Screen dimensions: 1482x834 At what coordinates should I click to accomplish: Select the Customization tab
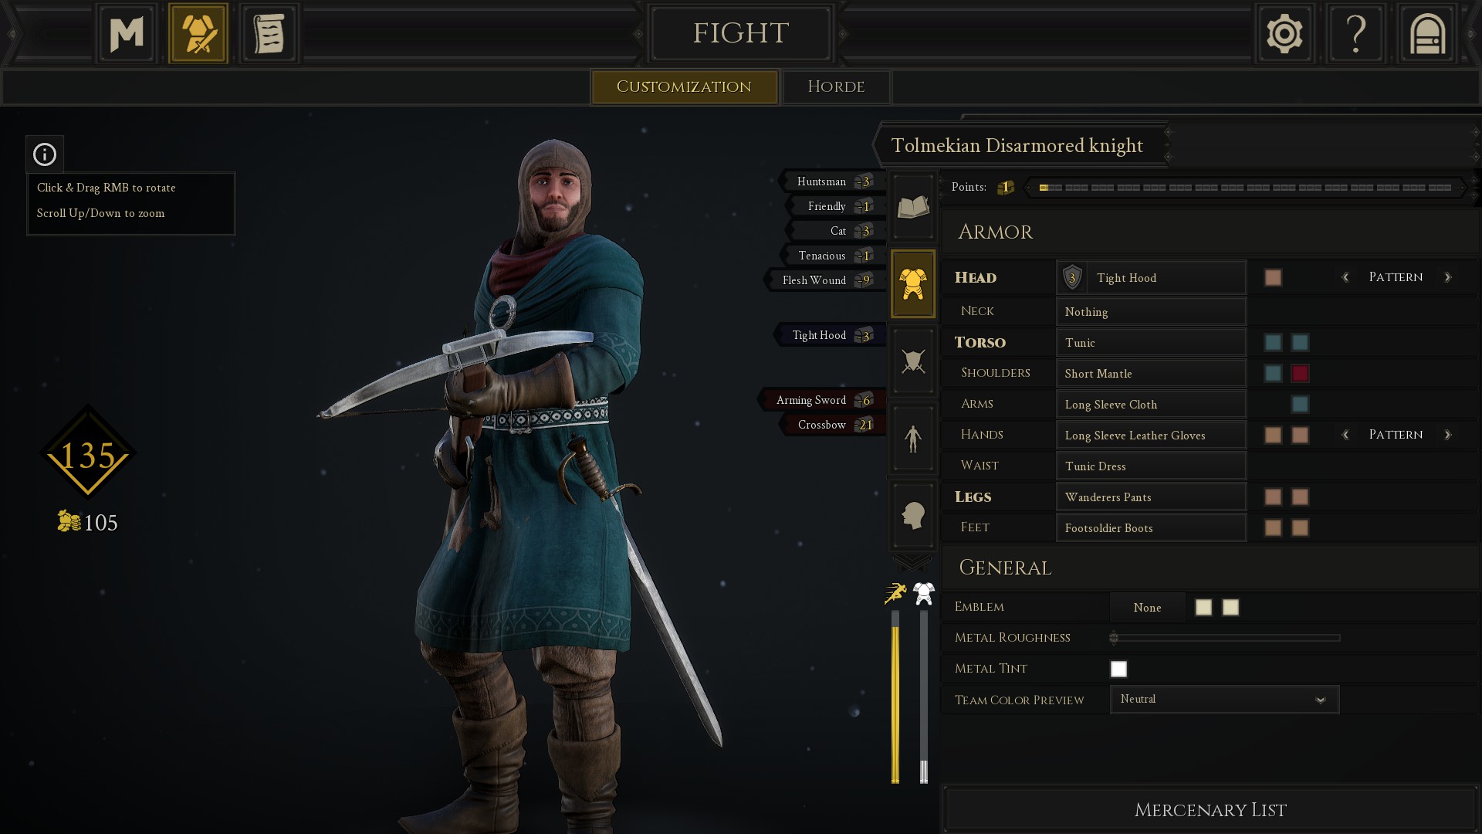coord(685,86)
